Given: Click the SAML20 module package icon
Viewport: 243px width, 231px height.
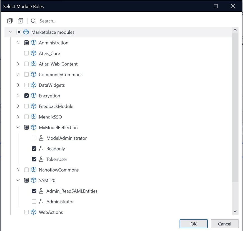Looking at the screenshot, I should [34, 180].
